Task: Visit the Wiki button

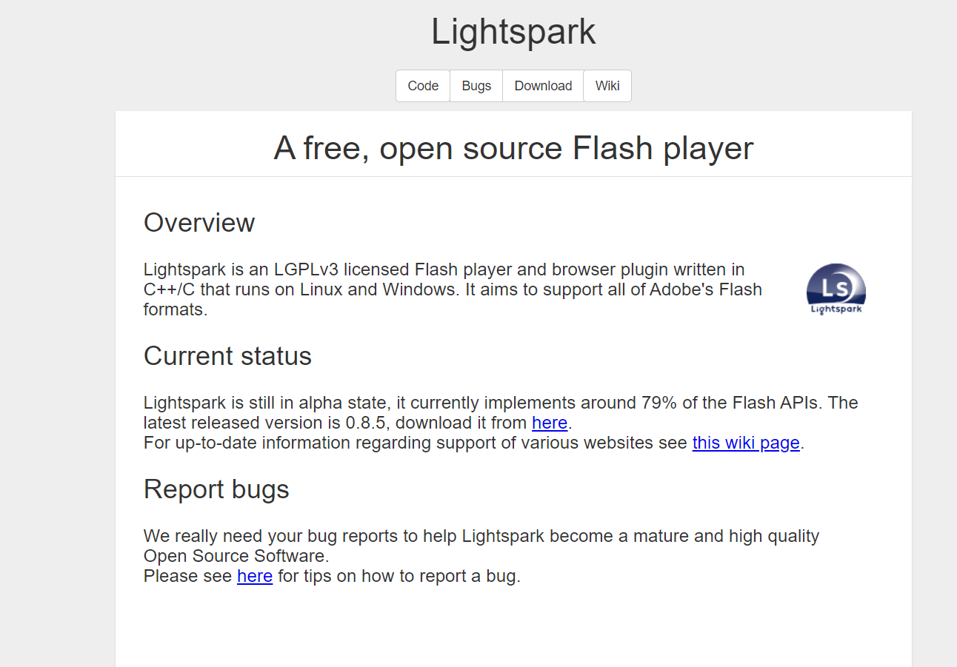Action: (607, 86)
